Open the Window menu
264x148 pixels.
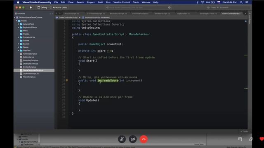click(x=146, y=2)
